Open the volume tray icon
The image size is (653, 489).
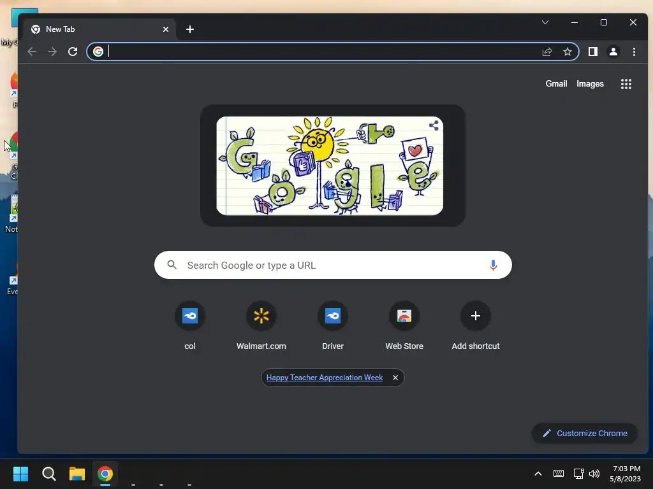[x=594, y=474]
